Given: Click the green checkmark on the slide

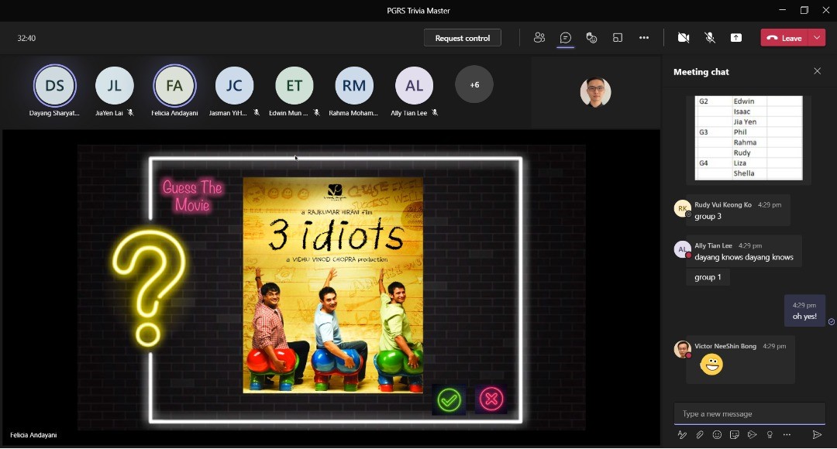Looking at the screenshot, I should [449, 399].
